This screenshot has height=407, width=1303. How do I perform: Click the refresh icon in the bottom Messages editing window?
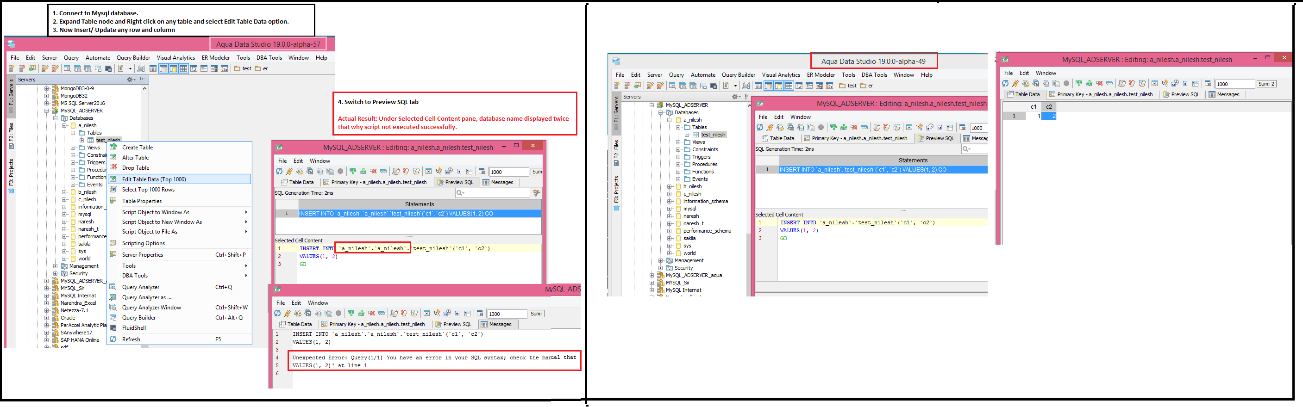[277, 314]
